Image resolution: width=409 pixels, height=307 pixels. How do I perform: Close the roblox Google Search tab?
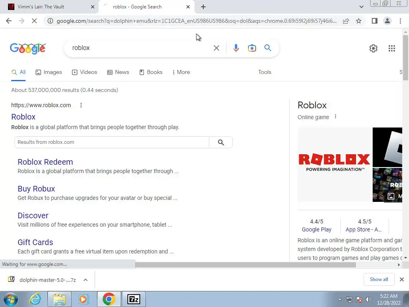tap(188, 7)
